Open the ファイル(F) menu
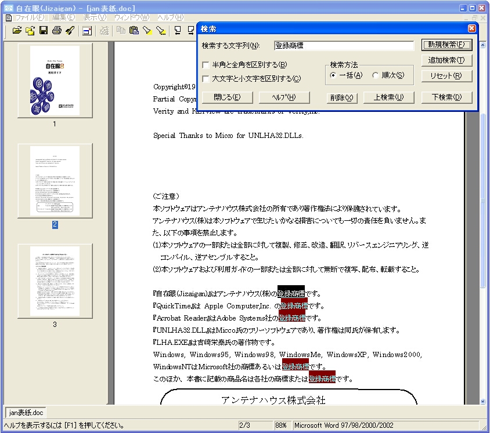 [x=30, y=17]
